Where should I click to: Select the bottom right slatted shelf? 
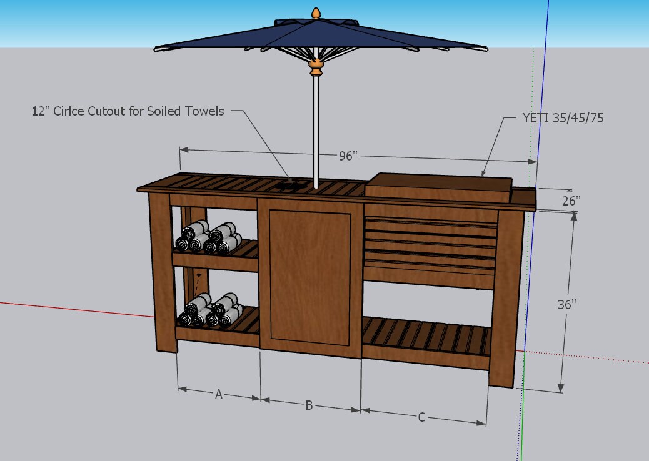tap(426, 339)
